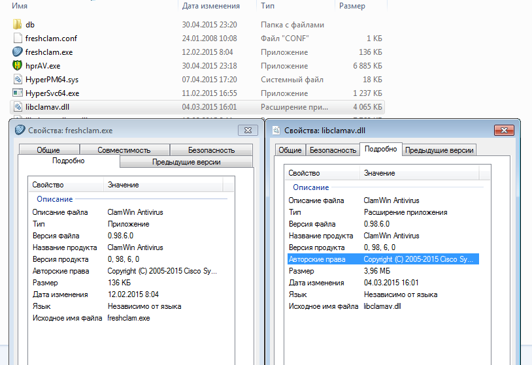The width and height of the screenshot is (532, 365).
Task: Select Дата изменения 04.03.2015 row in libclamav.dll properties
Action: [383, 283]
